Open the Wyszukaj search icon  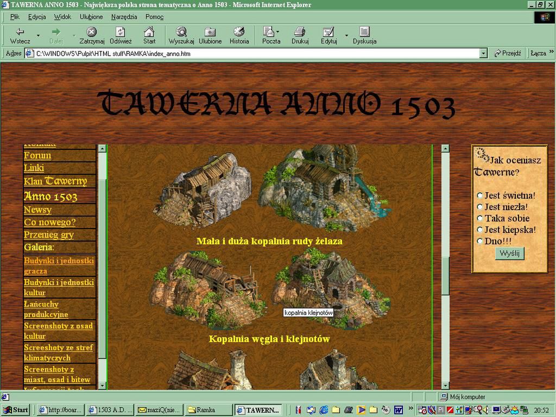pyautogui.click(x=181, y=31)
